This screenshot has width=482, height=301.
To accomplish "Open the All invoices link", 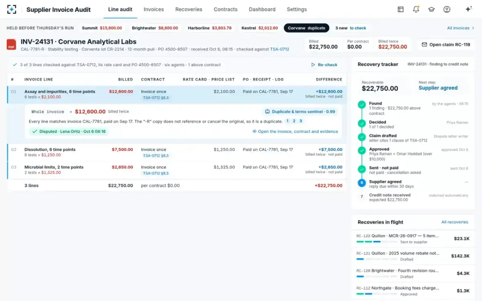I will 461,28.
